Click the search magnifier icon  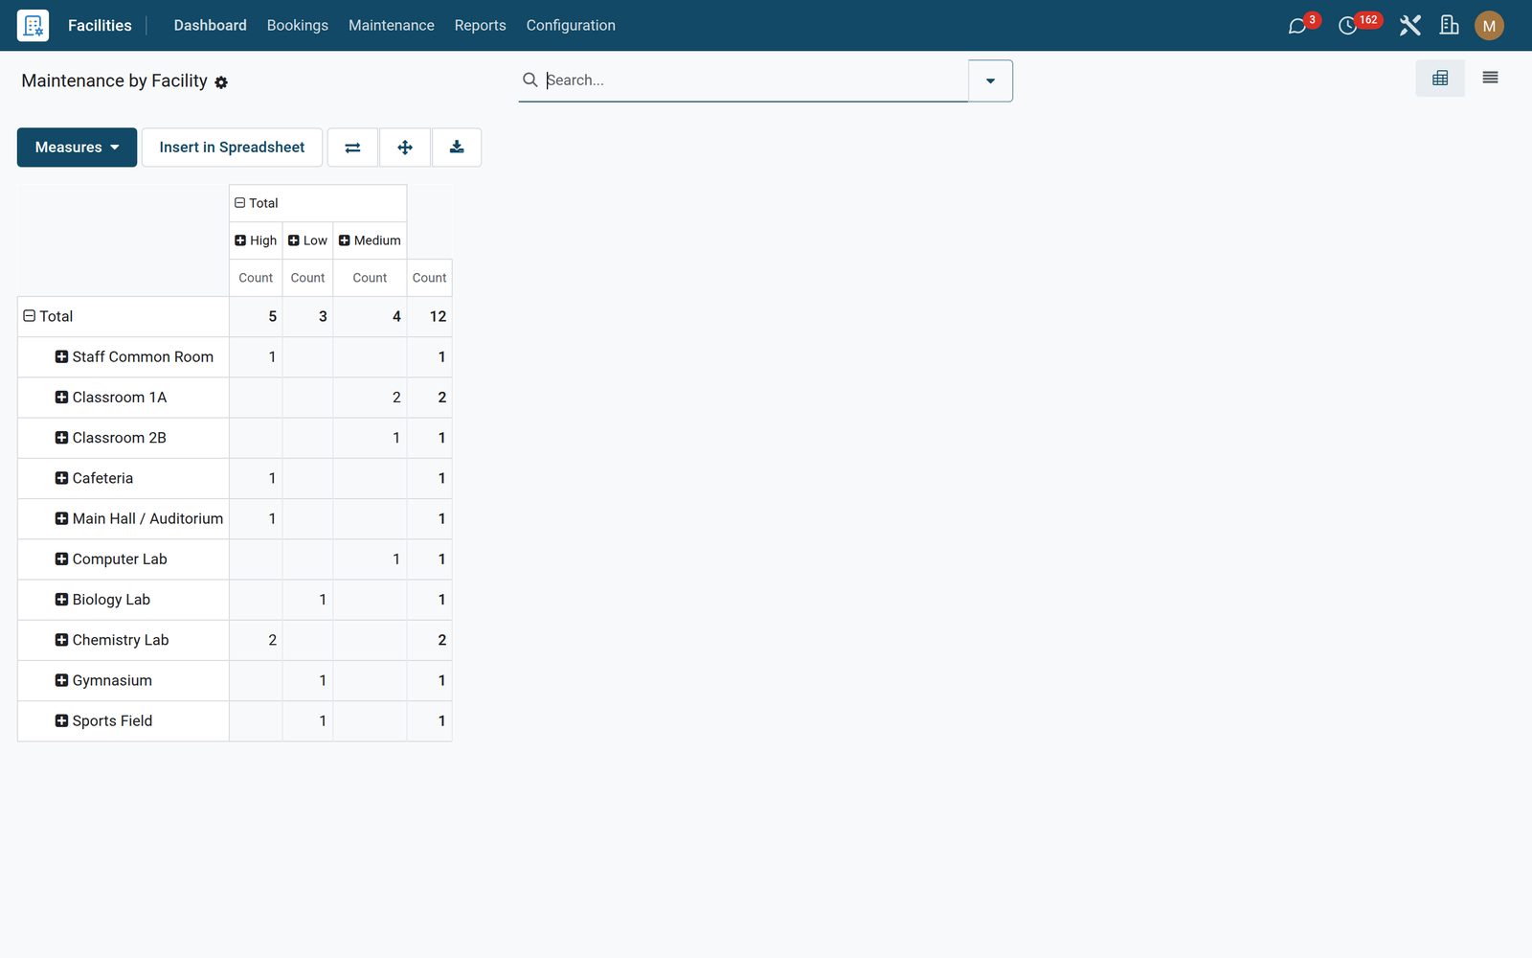point(529,80)
